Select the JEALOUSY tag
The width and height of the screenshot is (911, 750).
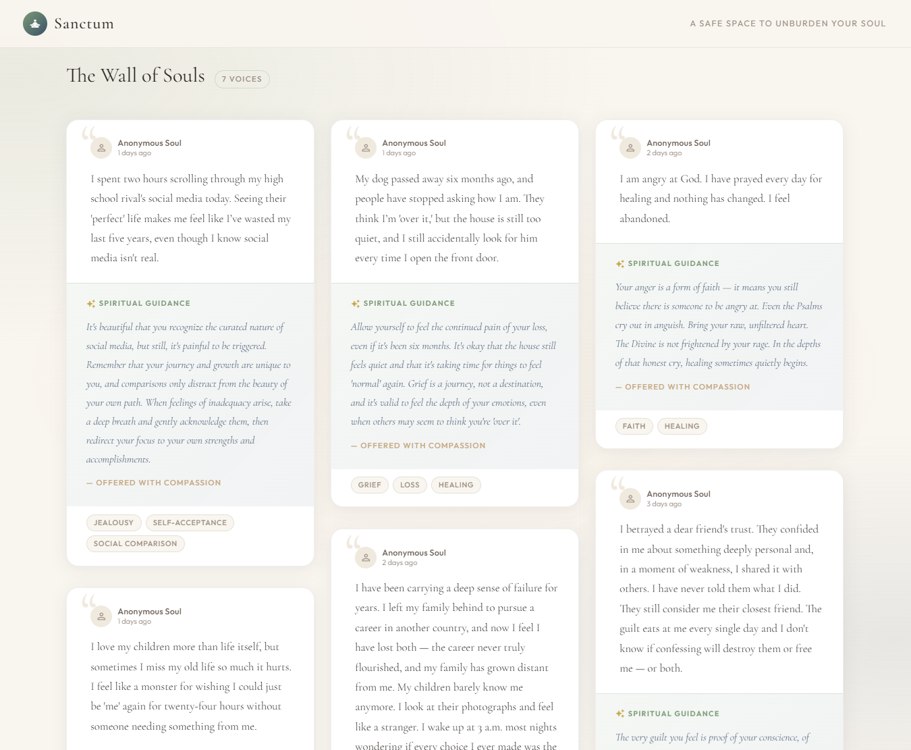pyautogui.click(x=113, y=523)
